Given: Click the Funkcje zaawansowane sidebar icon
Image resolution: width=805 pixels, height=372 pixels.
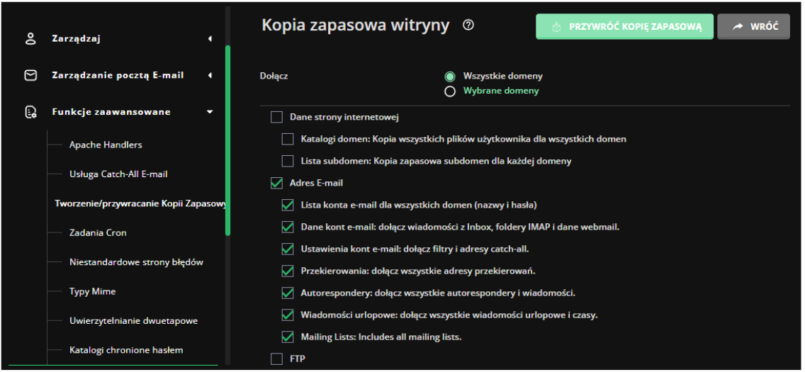Looking at the screenshot, I should (x=30, y=112).
